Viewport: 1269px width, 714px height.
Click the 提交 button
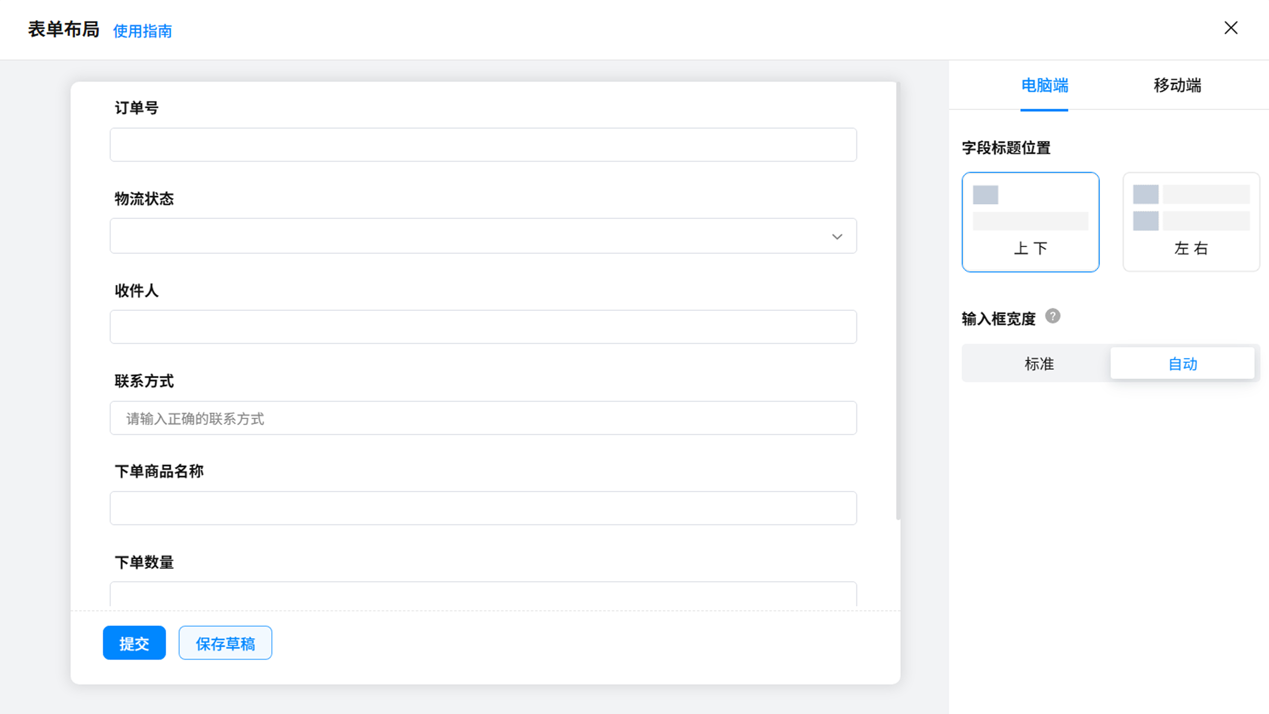point(134,643)
